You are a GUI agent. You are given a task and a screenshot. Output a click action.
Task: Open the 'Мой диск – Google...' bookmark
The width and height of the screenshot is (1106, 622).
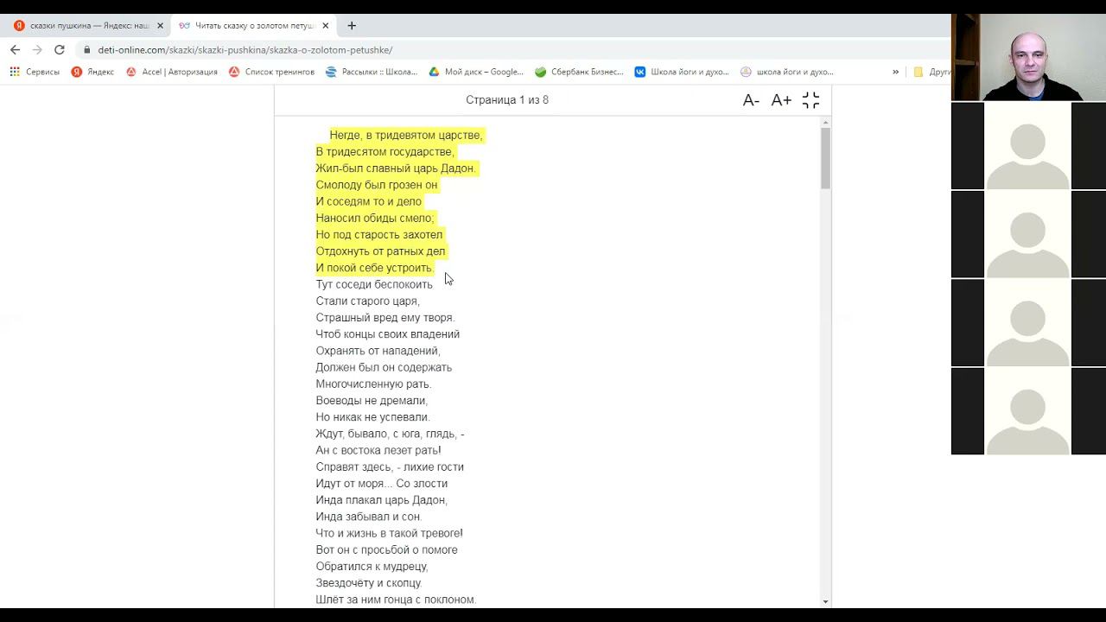pos(476,72)
